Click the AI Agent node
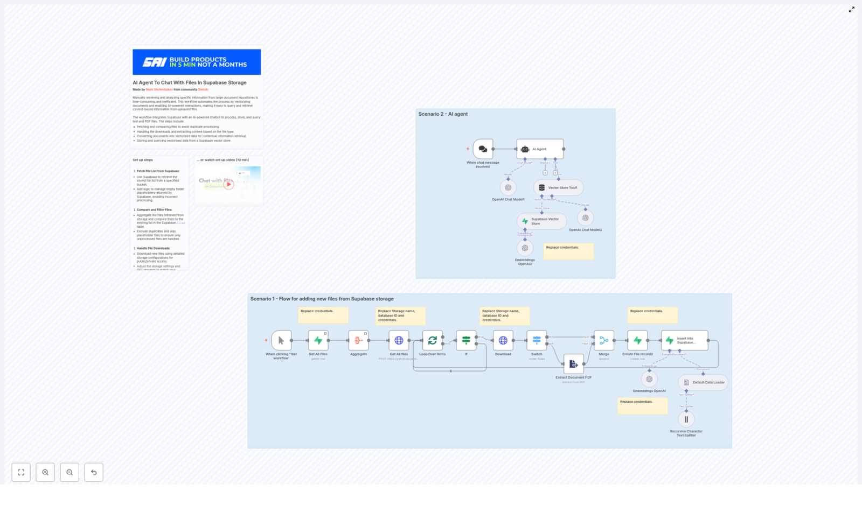The width and height of the screenshot is (862, 505). [540, 149]
